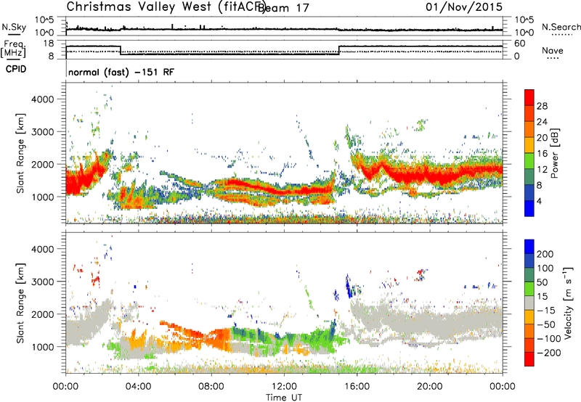This screenshot has height=402, width=581.
Task: Click the '3000' tick of the velocity panel
Action: pos(43,282)
